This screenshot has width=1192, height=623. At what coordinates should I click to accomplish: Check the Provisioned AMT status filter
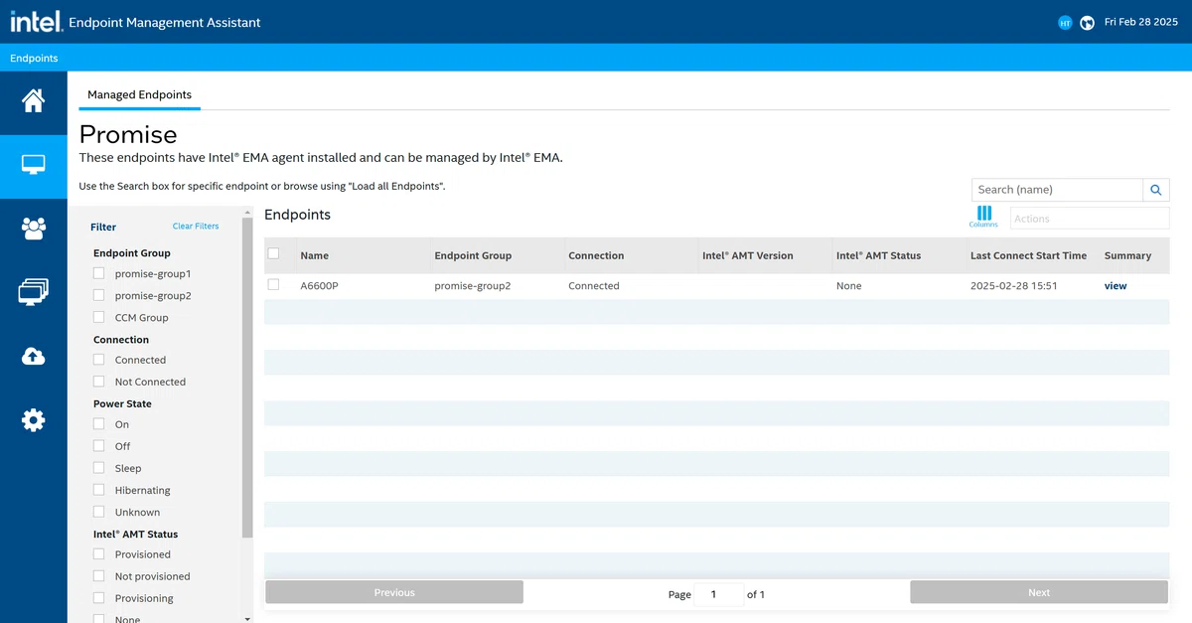point(98,554)
